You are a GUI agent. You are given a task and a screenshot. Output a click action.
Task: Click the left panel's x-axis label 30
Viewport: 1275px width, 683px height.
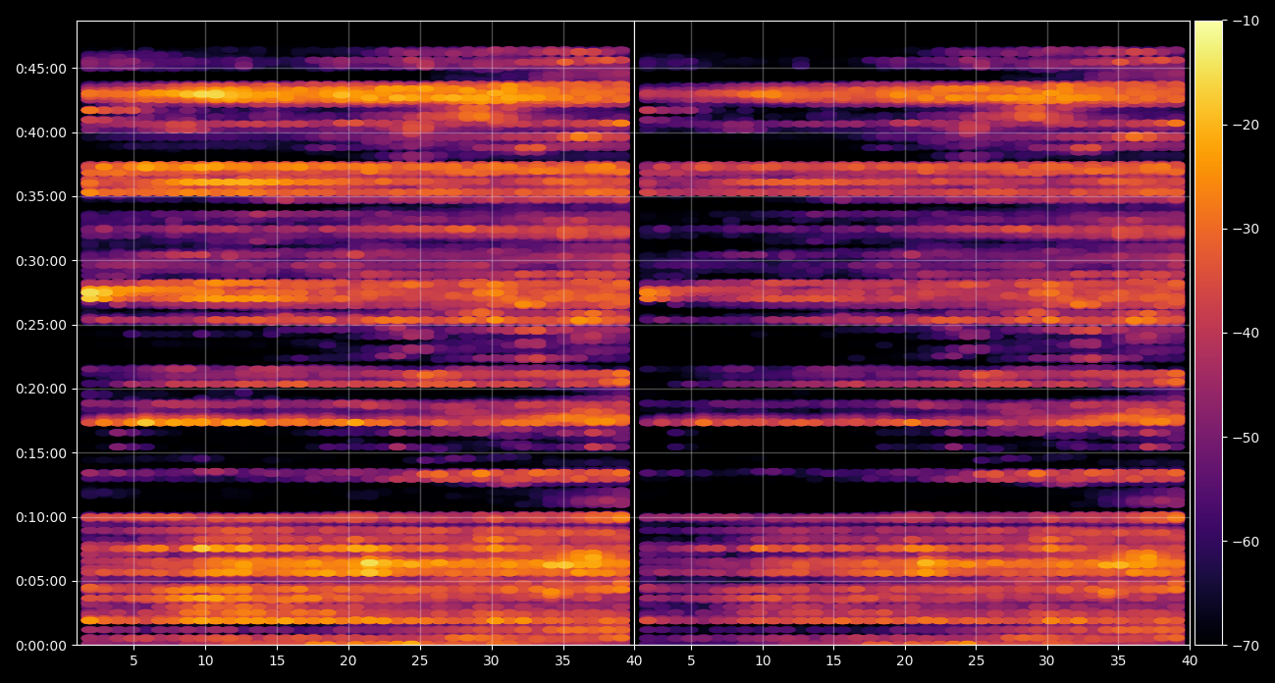pos(492,661)
